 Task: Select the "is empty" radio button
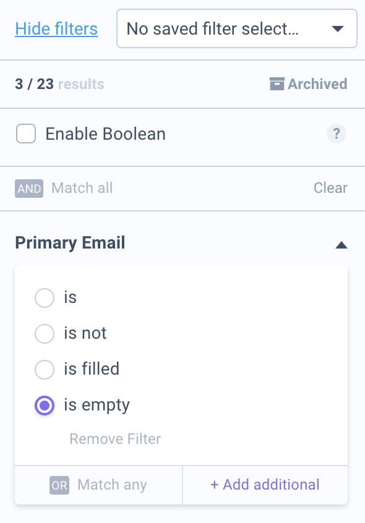(45, 406)
